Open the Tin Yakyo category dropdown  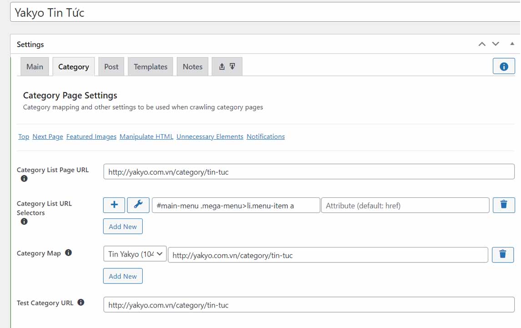(x=135, y=254)
